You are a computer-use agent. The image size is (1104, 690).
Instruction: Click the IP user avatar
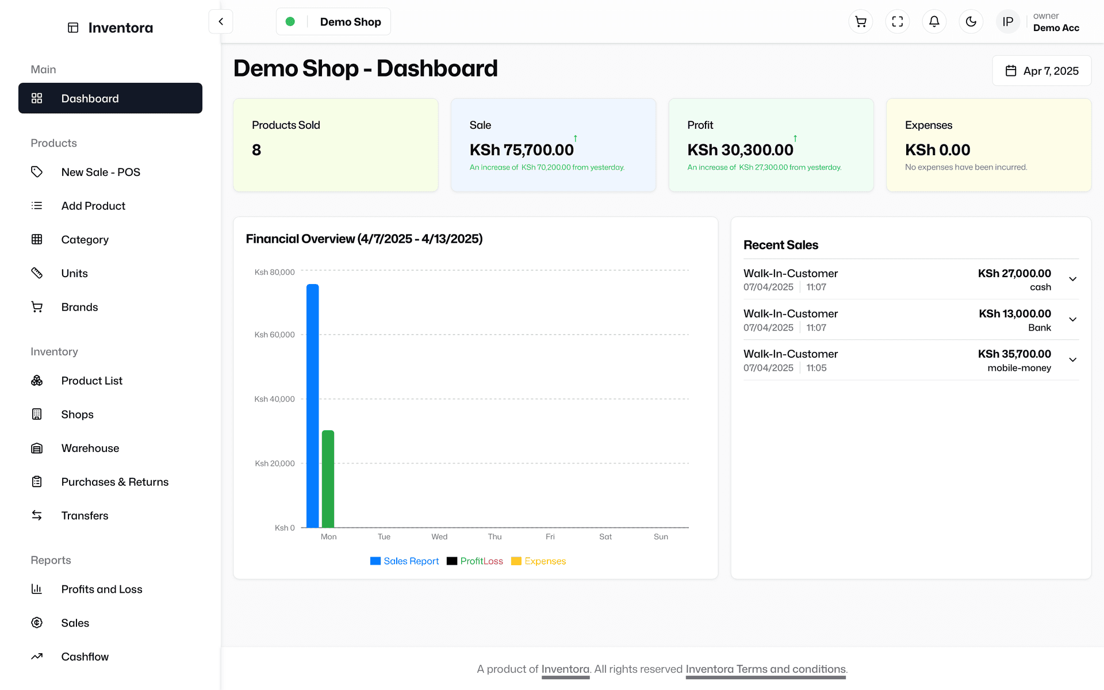coord(1008,22)
